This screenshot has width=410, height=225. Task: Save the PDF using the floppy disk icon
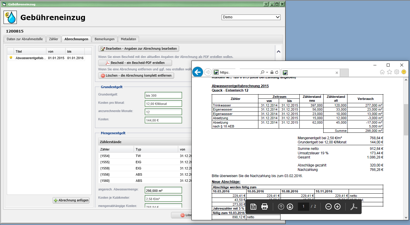coord(253,207)
